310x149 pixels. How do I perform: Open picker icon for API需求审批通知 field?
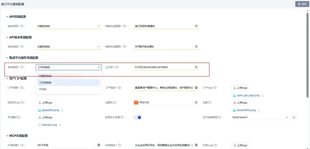(x=196, y=47)
